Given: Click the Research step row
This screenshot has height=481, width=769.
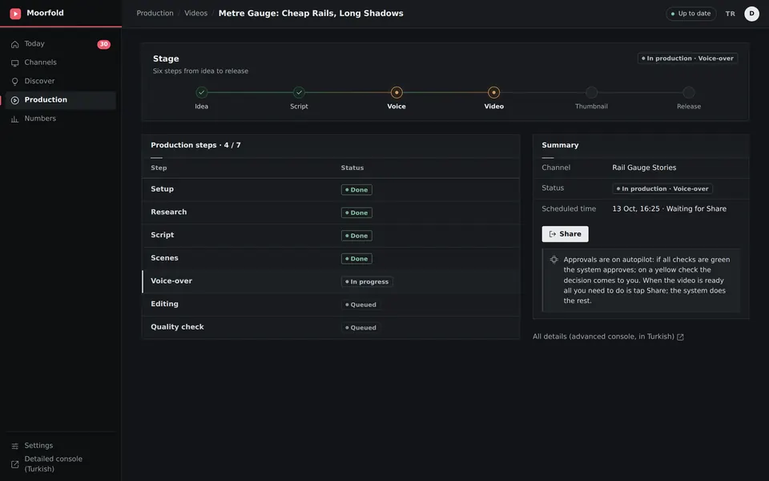Looking at the screenshot, I should 331,212.
